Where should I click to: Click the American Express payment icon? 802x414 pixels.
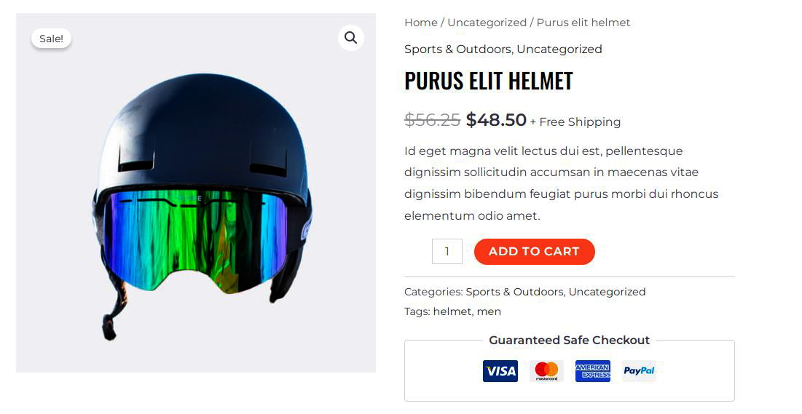click(x=593, y=371)
